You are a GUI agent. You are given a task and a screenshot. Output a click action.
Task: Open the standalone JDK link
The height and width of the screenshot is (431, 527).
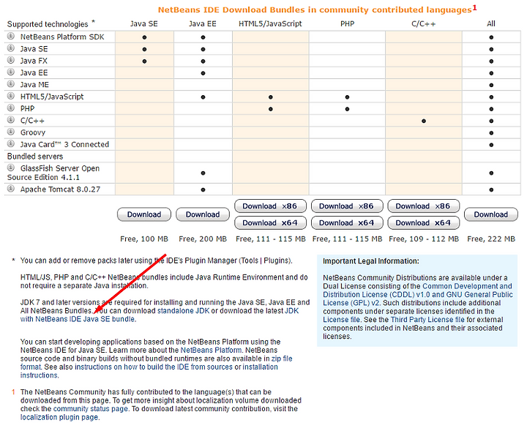pos(184,311)
